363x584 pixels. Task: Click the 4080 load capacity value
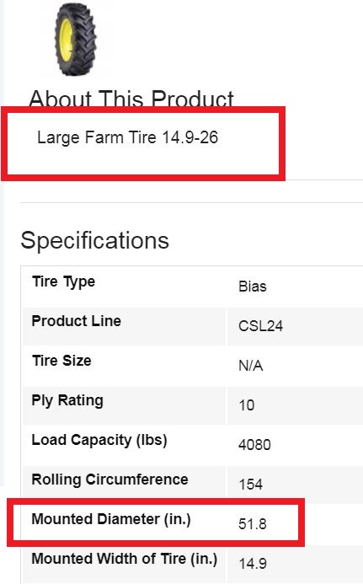coord(254,445)
